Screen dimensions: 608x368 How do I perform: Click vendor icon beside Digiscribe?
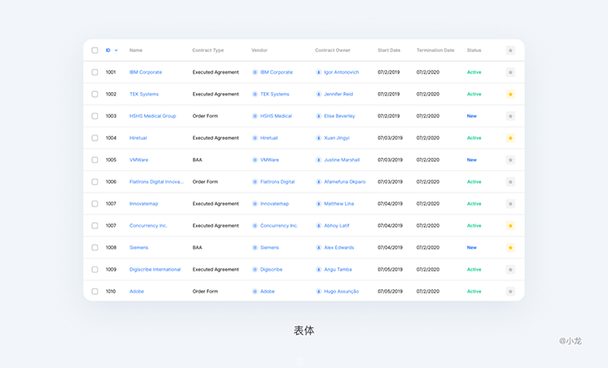pos(254,269)
